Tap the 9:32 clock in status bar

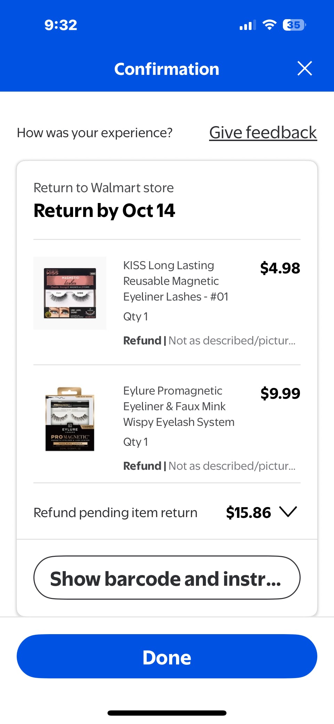[61, 25]
